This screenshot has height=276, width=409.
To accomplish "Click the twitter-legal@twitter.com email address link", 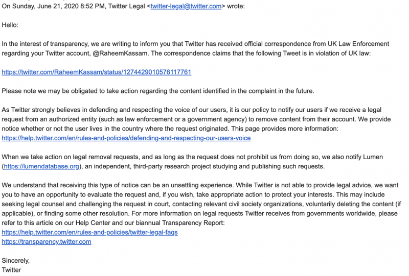I will pyautogui.click(x=186, y=6).
